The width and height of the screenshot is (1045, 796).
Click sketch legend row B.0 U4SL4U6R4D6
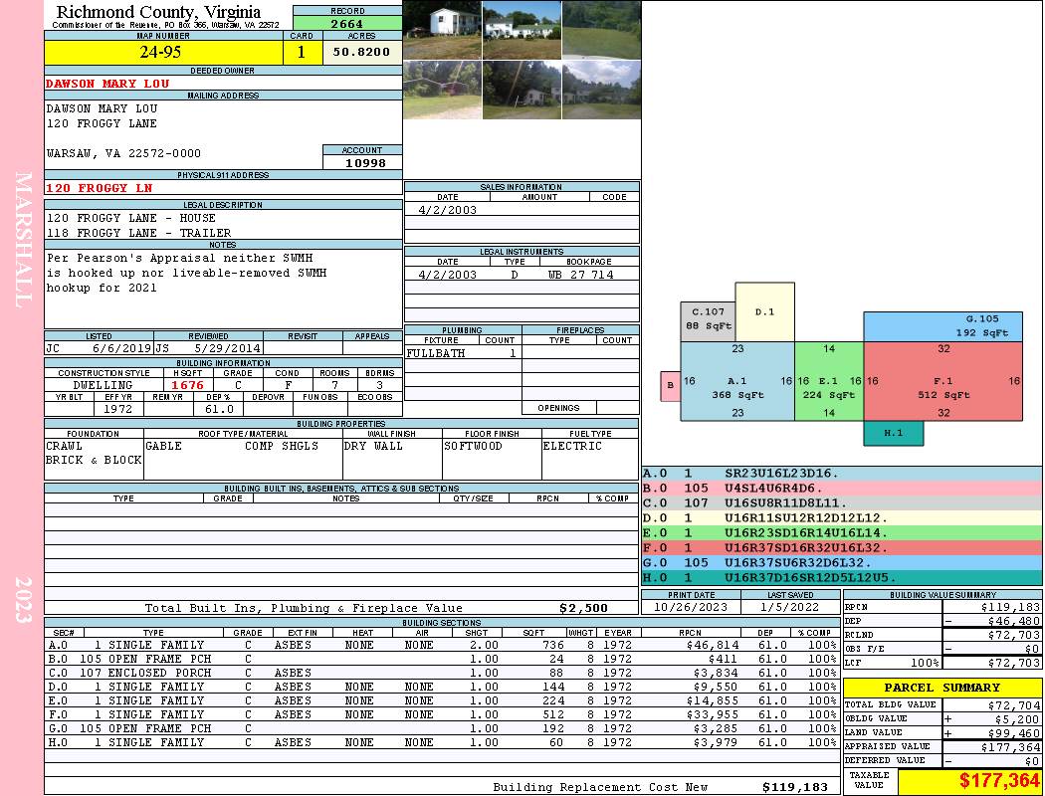(842, 489)
